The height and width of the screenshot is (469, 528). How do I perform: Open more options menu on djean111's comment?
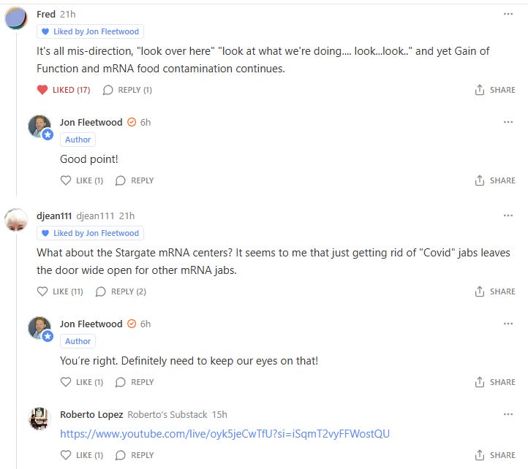click(x=508, y=216)
